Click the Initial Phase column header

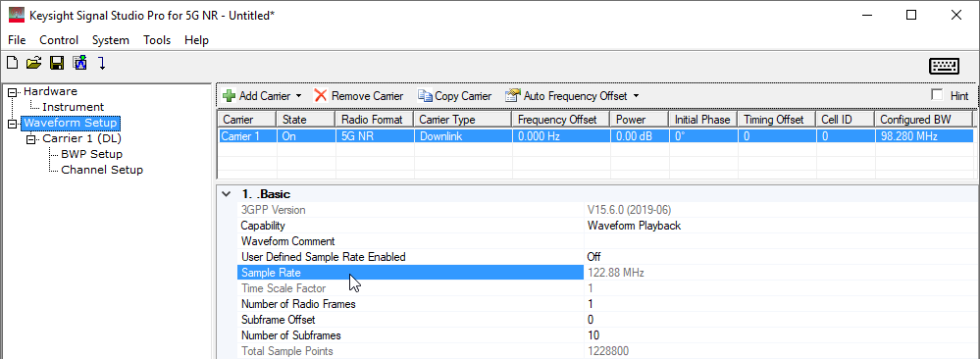pyautogui.click(x=703, y=119)
